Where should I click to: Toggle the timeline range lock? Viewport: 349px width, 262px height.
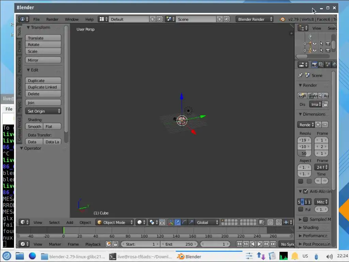click(116, 244)
